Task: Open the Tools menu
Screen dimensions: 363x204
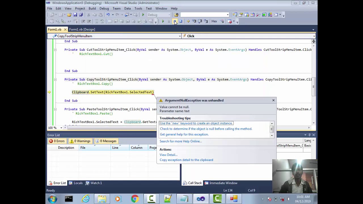Action: pyautogui.click(x=138, y=8)
